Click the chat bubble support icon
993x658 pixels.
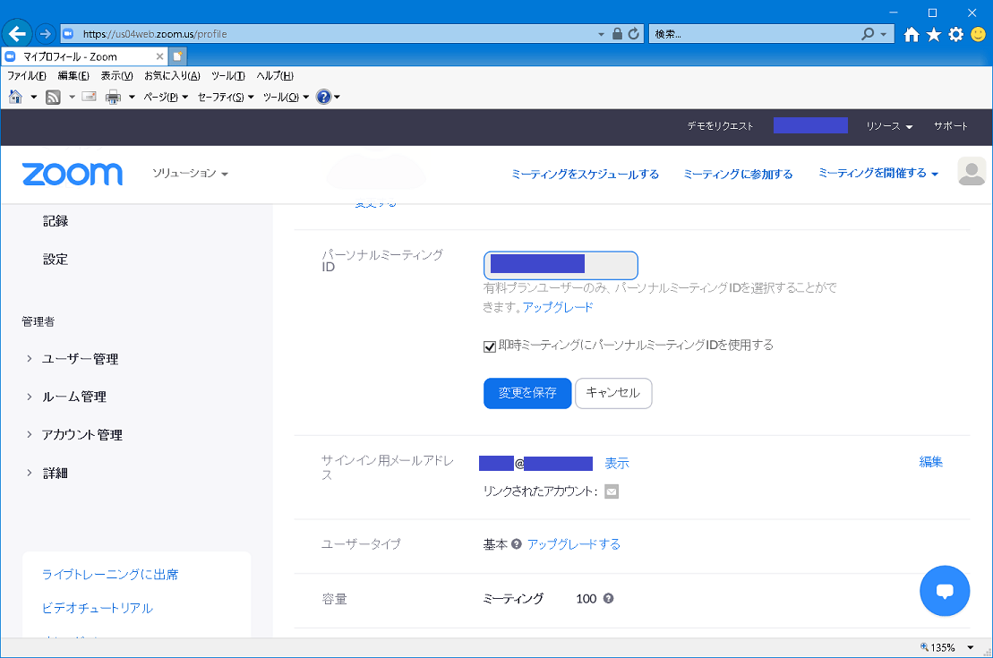pos(945,591)
